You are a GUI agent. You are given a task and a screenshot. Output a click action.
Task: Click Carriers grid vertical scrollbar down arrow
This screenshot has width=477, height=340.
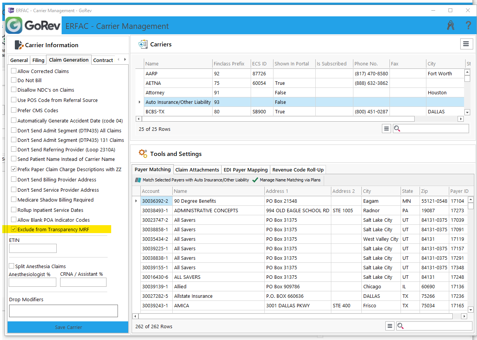point(467,112)
